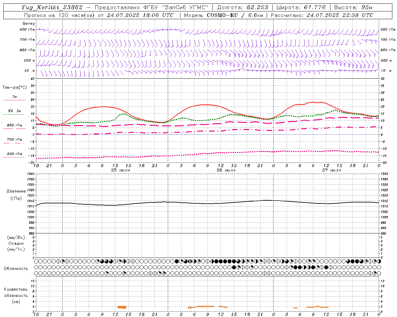
Task: Click the Конвективн. облачность label
Action: pos(16,292)
